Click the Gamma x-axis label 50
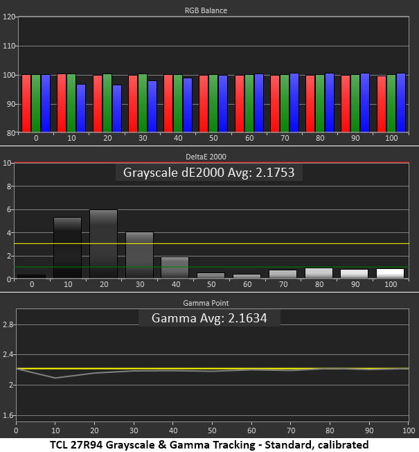This screenshot has width=419, height=452. (x=212, y=431)
